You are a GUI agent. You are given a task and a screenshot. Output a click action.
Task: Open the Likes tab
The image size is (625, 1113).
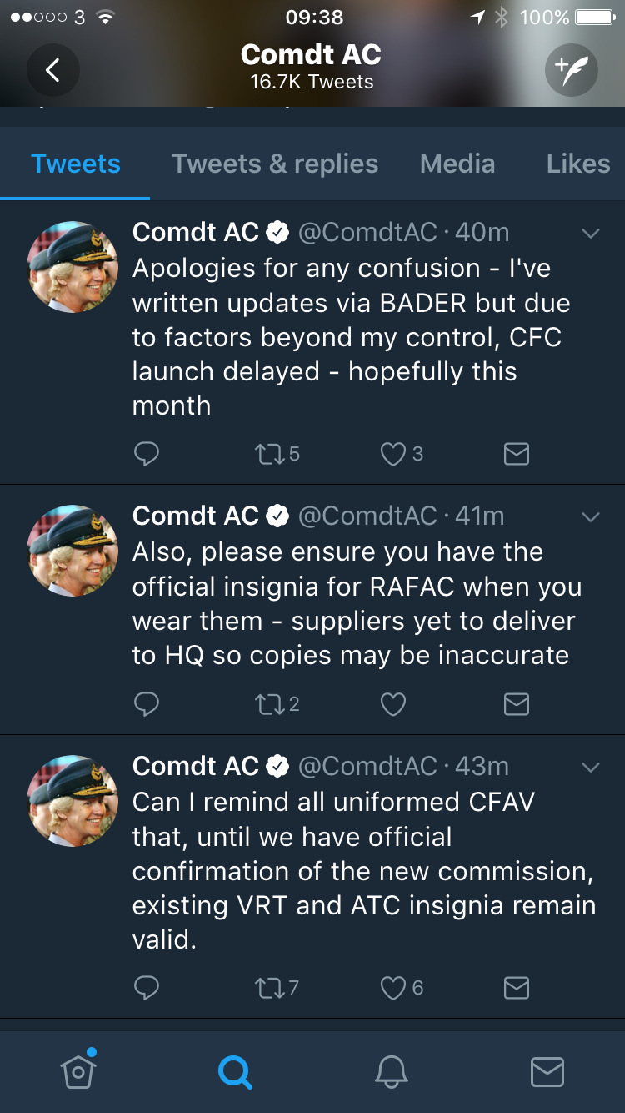click(578, 164)
